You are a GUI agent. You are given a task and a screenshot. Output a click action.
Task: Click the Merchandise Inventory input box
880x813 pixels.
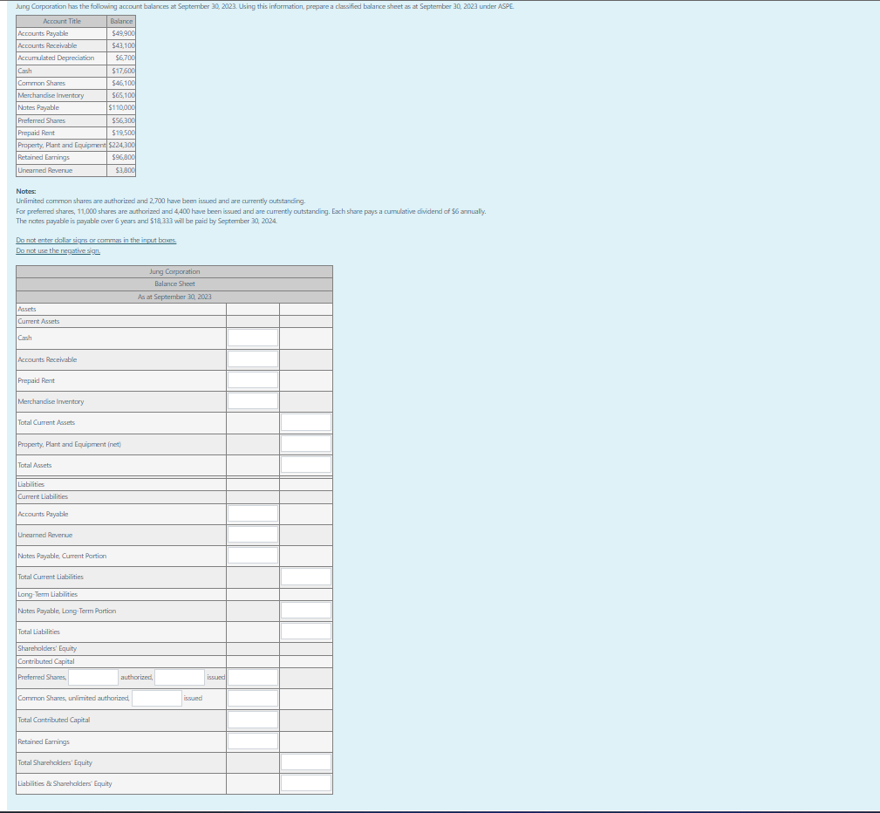point(252,400)
